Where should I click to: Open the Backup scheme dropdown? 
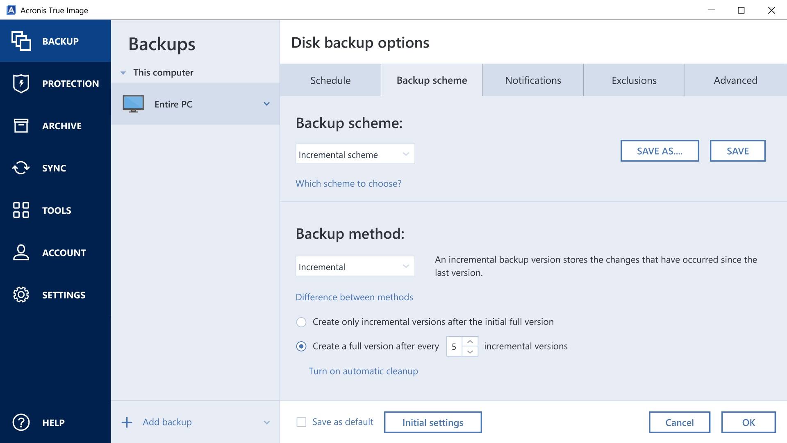[x=355, y=154]
